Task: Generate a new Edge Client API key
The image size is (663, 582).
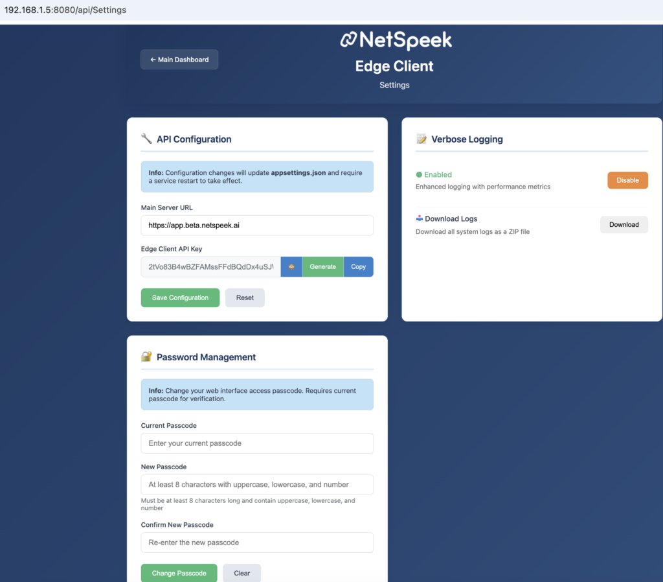Action: 322,267
